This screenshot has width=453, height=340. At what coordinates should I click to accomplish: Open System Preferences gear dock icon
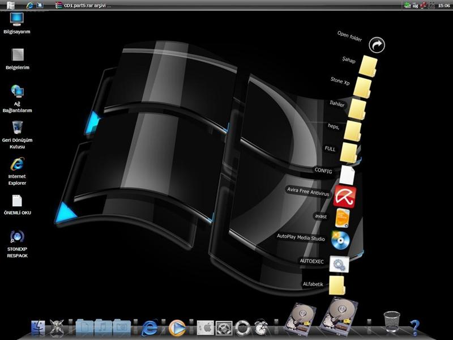(x=224, y=328)
